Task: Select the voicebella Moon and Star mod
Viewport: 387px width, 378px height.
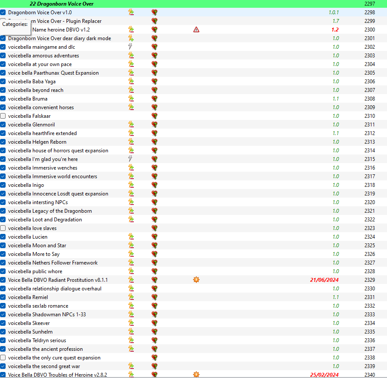Action: pos(37,246)
